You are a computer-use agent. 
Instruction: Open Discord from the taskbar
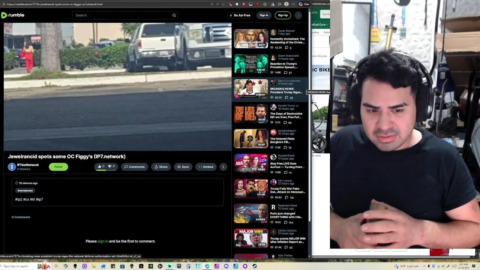point(226,266)
